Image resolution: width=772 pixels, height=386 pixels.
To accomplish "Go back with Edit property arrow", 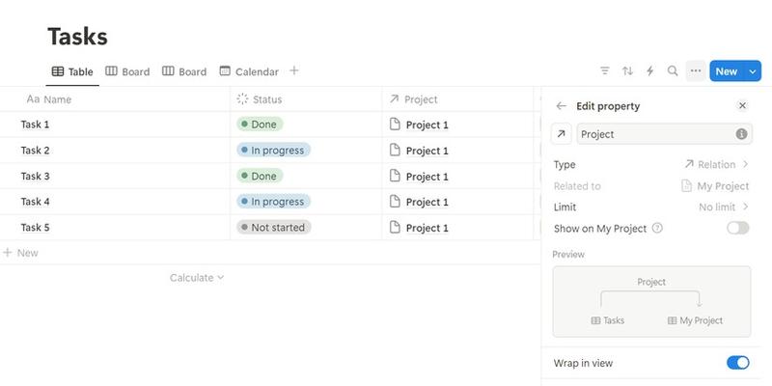I will [562, 106].
